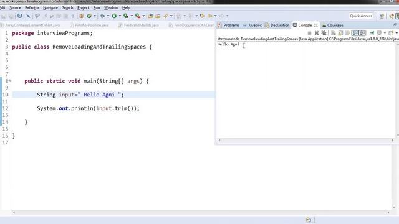Switch to the Problems tab
The height and width of the screenshot is (224, 399).
229,25
